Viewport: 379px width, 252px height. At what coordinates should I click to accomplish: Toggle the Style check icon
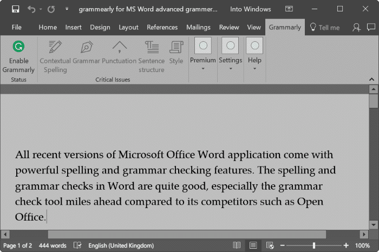coord(176,53)
